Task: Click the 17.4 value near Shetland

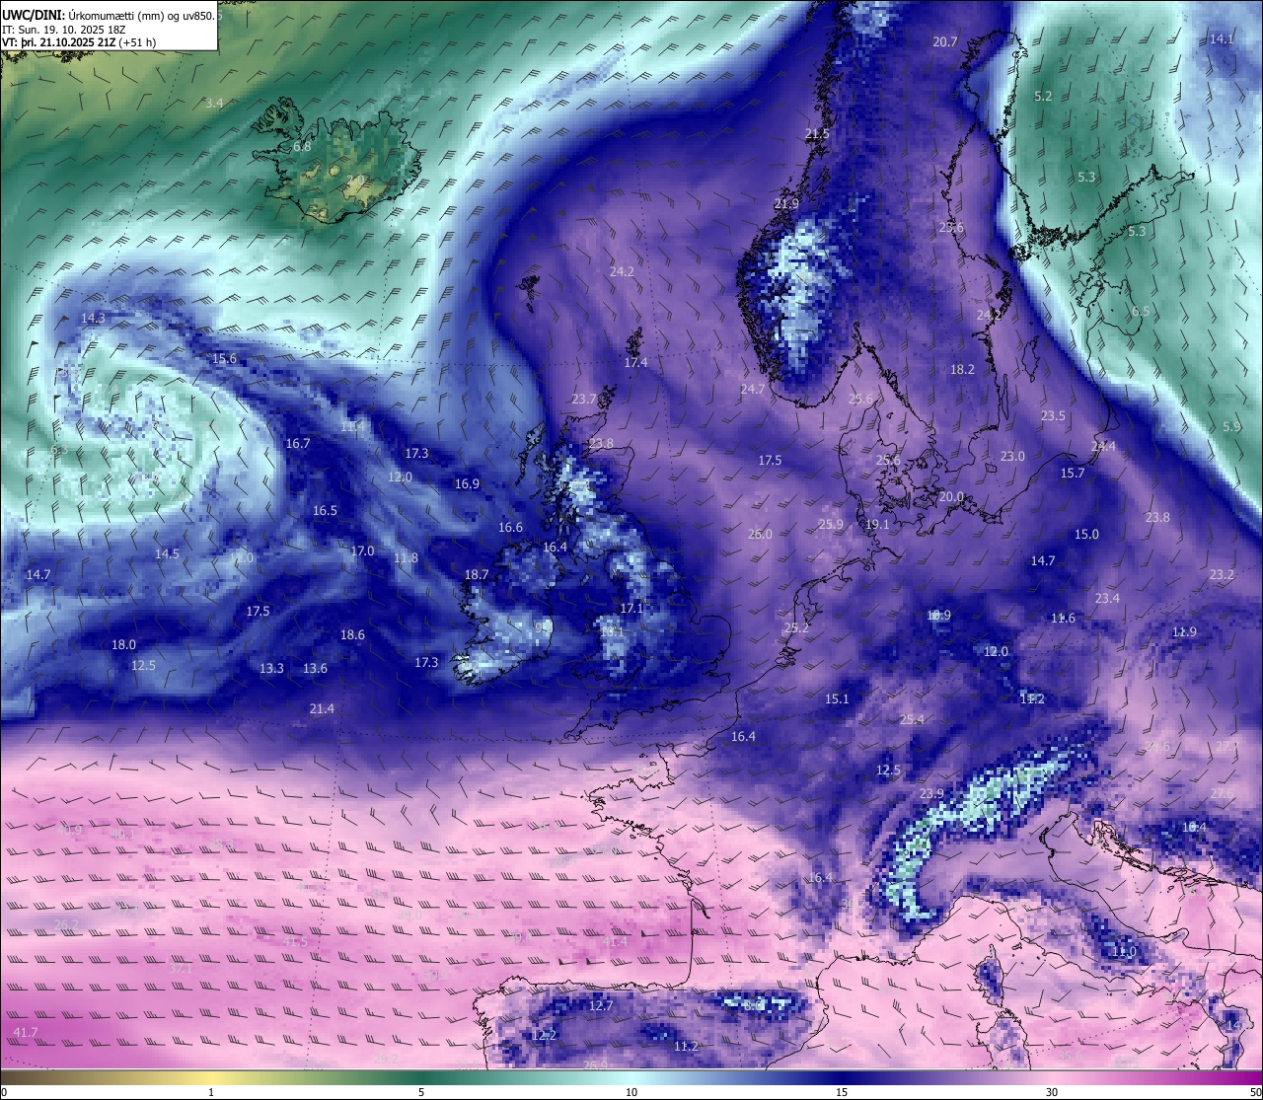Action: click(635, 362)
